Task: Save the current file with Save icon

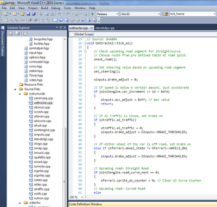Action: [28, 14]
